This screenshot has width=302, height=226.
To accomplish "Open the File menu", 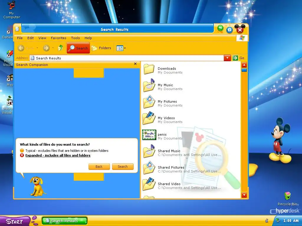I will pos(20,38).
